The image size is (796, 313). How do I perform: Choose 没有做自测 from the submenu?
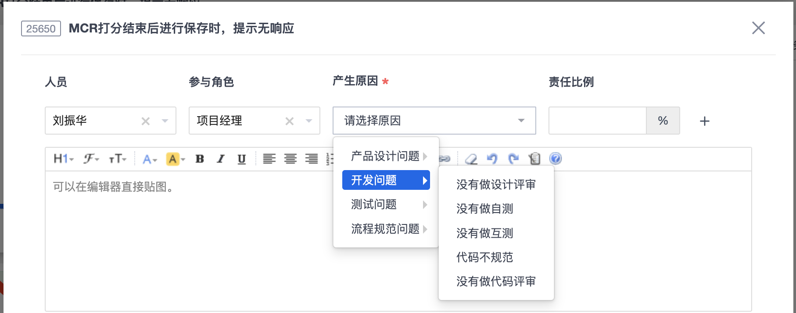pos(485,209)
